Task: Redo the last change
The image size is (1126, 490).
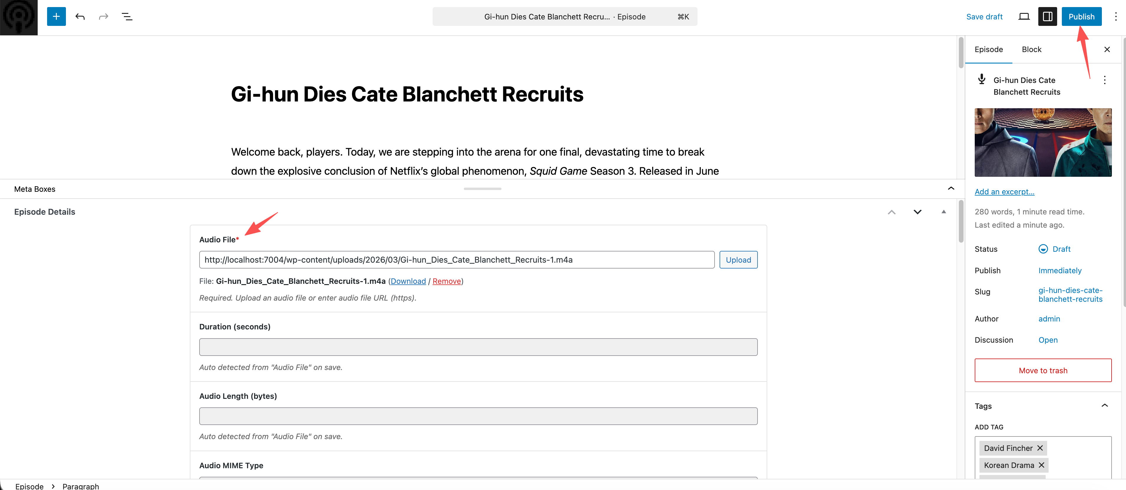Action: 103,16
